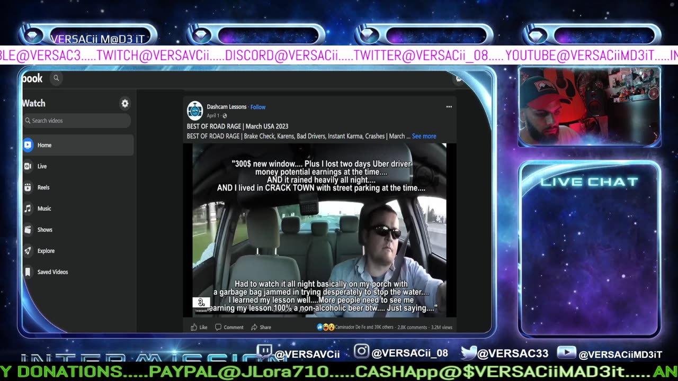Open Watch settings gear icon

pyautogui.click(x=125, y=104)
